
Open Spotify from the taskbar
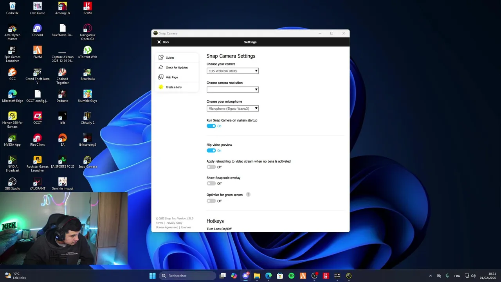click(291, 276)
